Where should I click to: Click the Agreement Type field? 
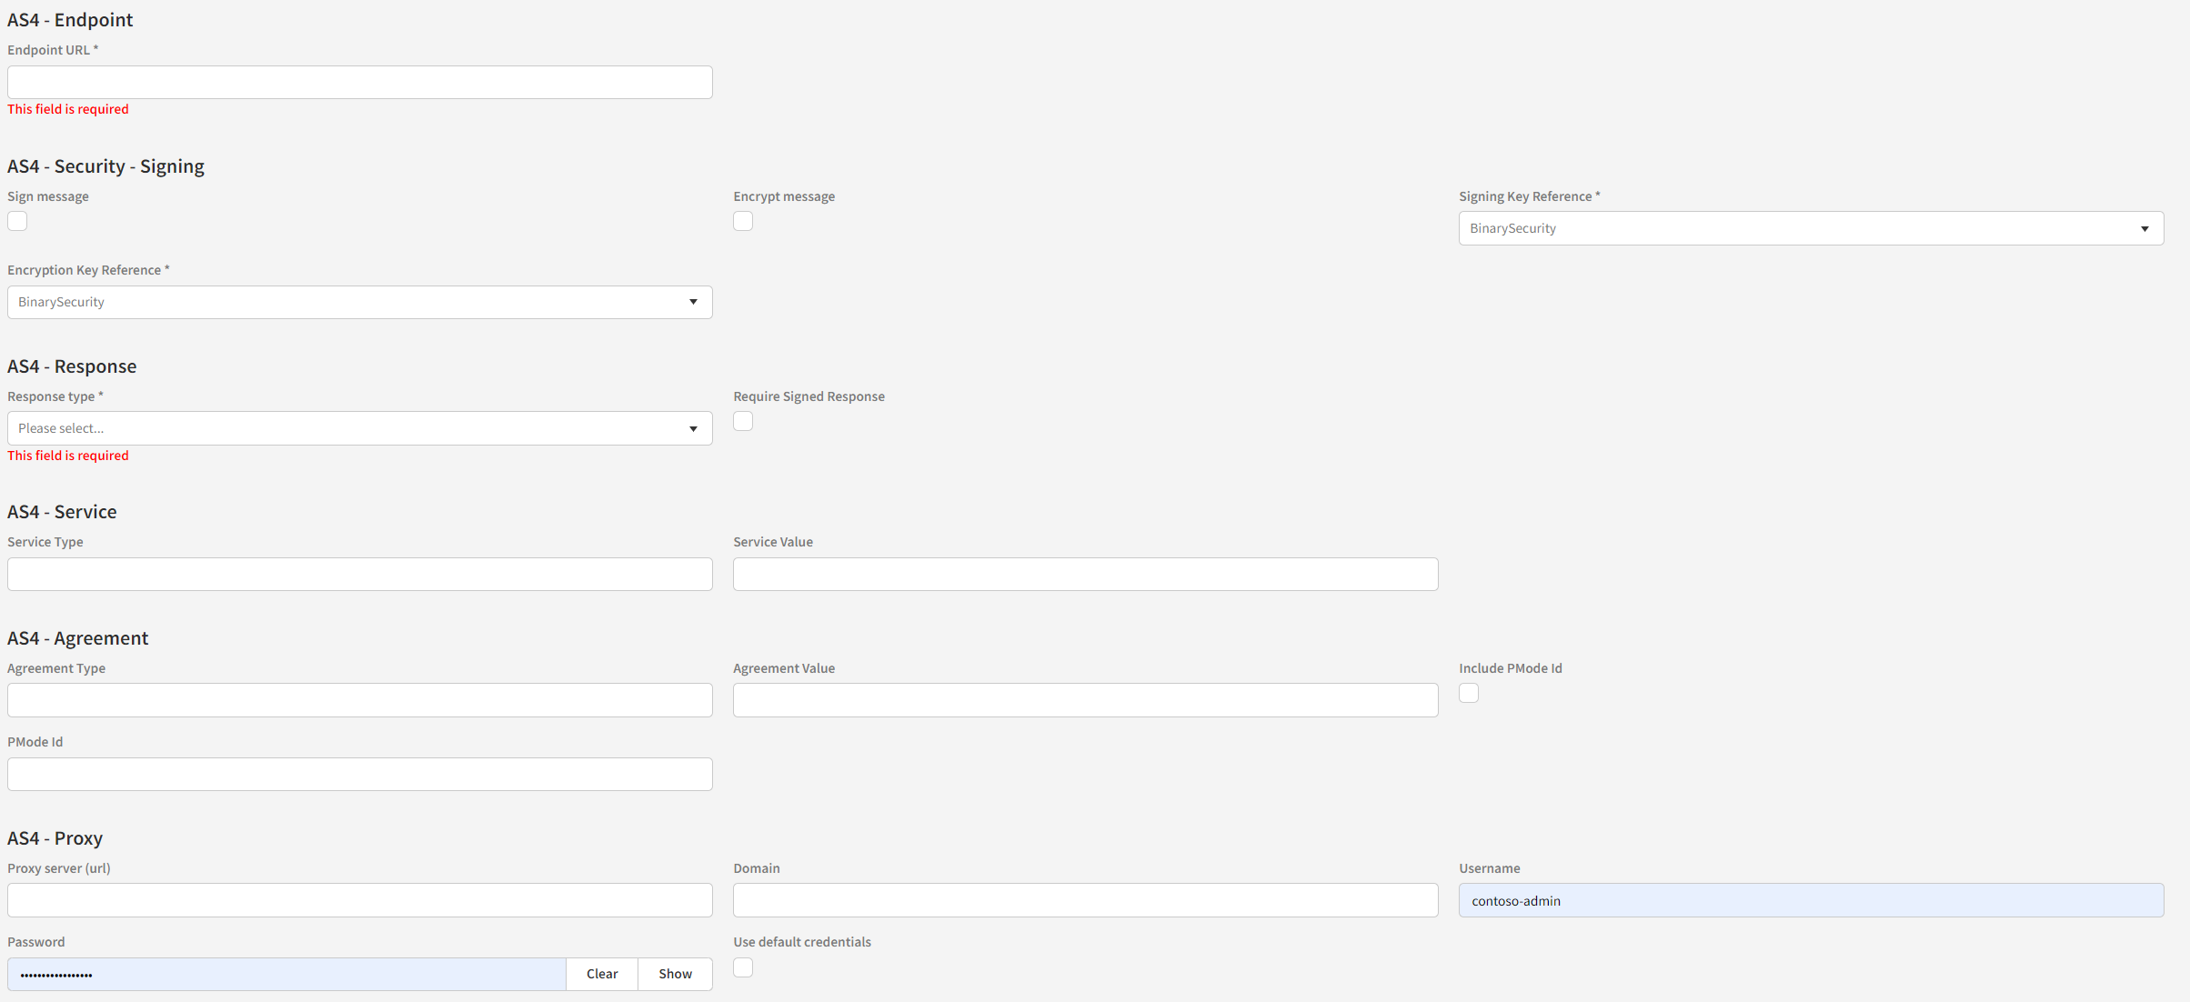359,700
